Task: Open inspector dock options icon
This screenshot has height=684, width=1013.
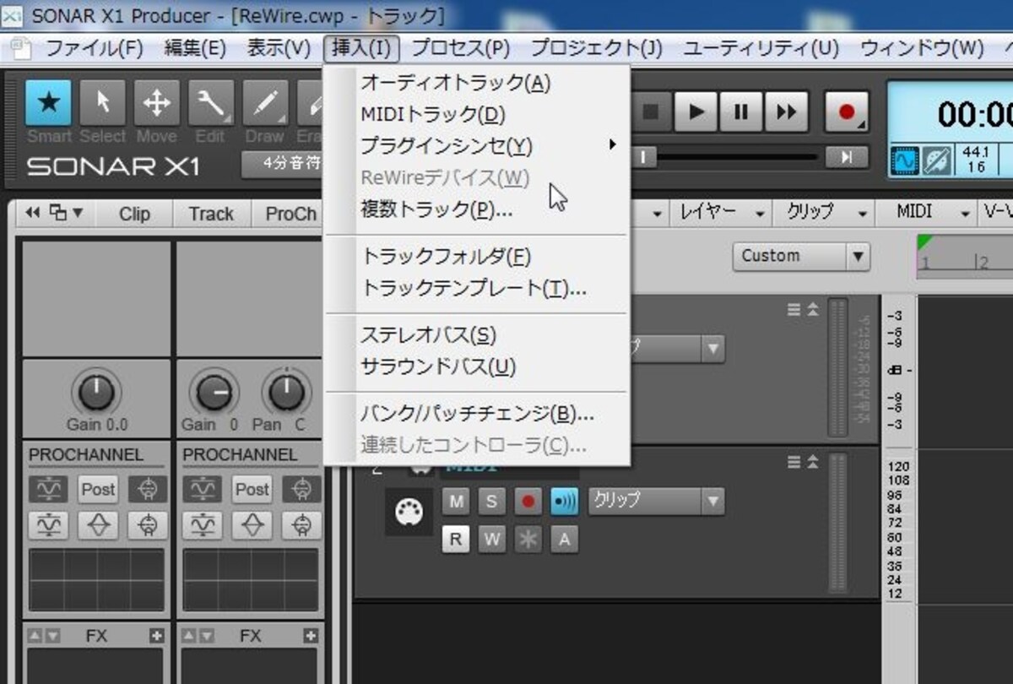Action: click(59, 213)
